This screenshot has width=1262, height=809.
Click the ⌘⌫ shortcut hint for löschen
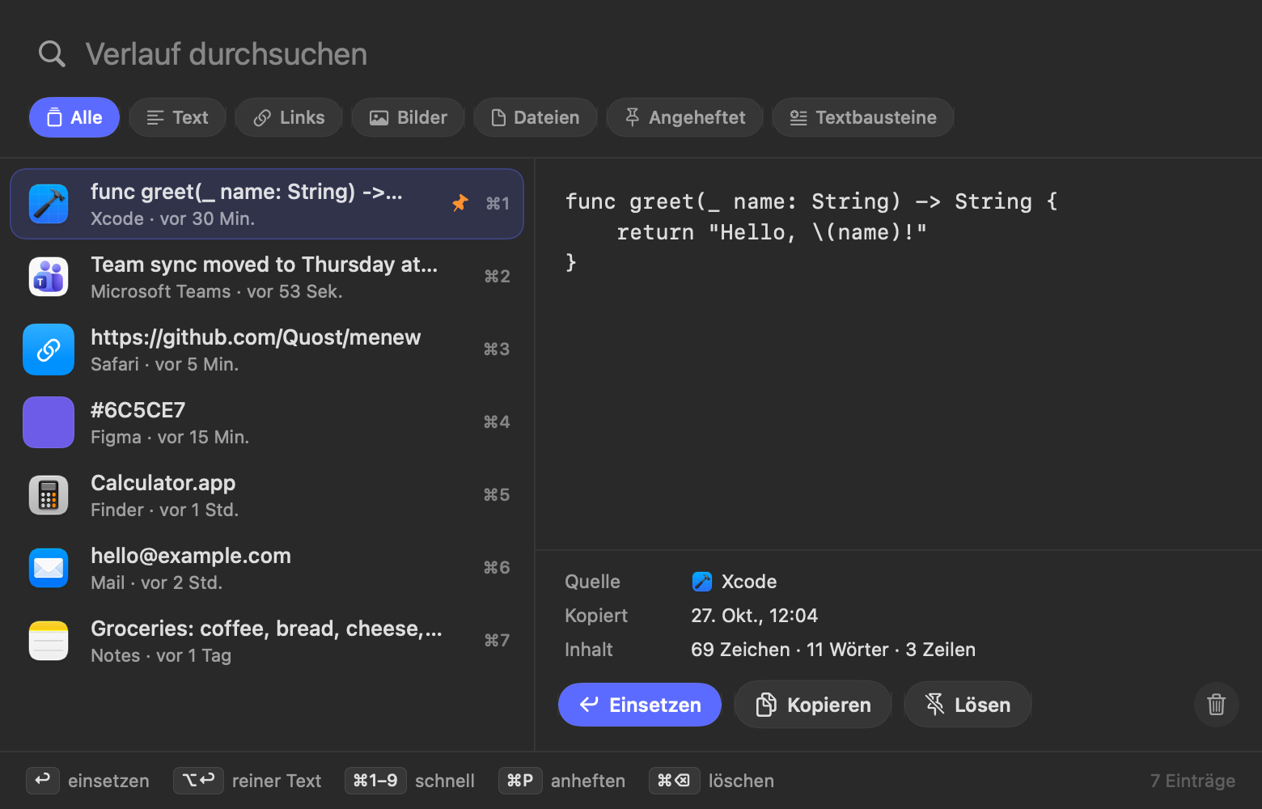click(674, 781)
